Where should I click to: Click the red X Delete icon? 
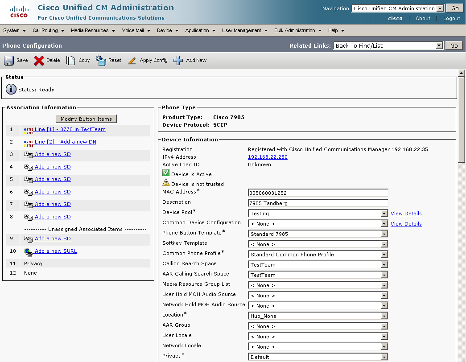(39, 61)
